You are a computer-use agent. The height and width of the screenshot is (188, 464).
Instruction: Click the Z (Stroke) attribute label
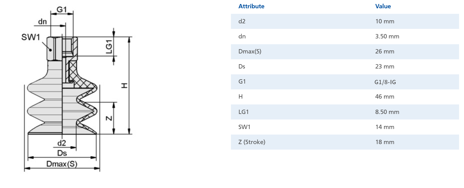pyautogui.click(x=252, y=142)
